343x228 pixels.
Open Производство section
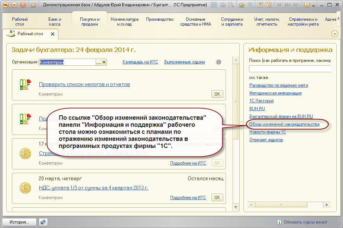[160, 19]
